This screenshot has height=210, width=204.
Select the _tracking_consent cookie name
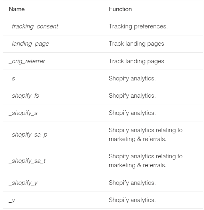tap(34, 26)
